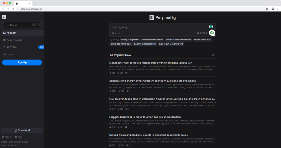Toggle the Copilot option
This screenshot has width=281, height=148.
tap(202, 33)
